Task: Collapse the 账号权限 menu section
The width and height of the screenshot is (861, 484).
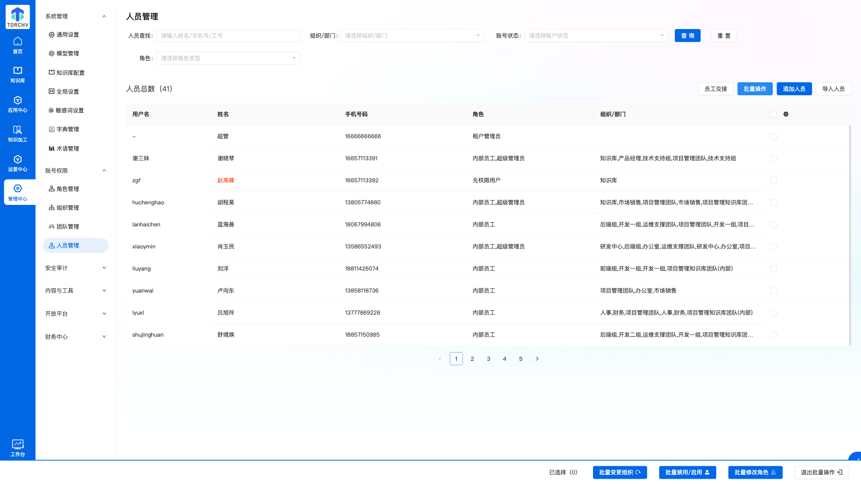Action: [104, 170]
